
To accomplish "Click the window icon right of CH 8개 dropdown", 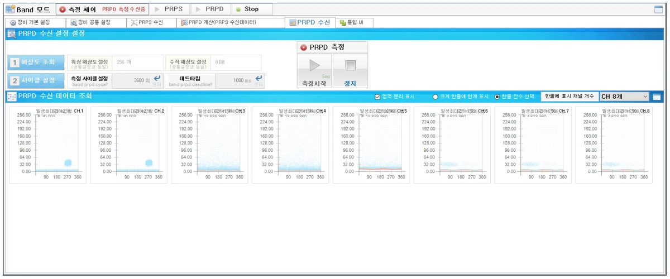I will (657, 97).
